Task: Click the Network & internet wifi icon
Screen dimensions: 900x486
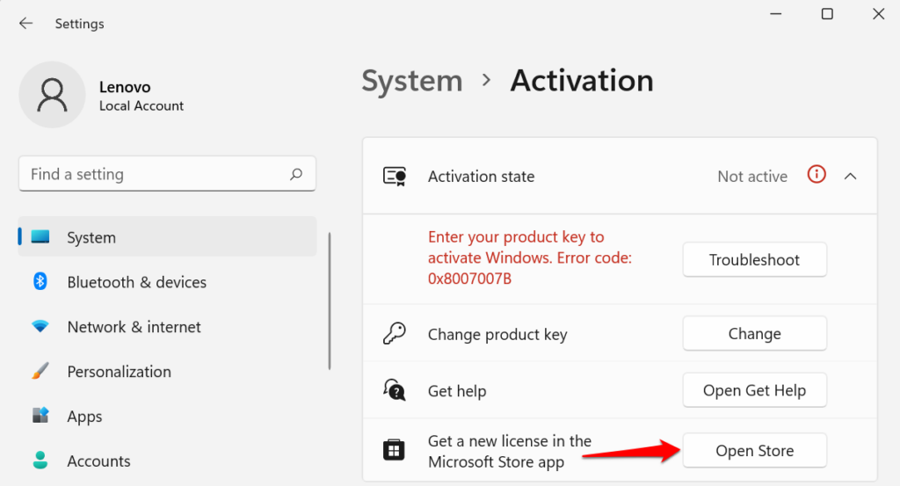Action: coord(40,327)
